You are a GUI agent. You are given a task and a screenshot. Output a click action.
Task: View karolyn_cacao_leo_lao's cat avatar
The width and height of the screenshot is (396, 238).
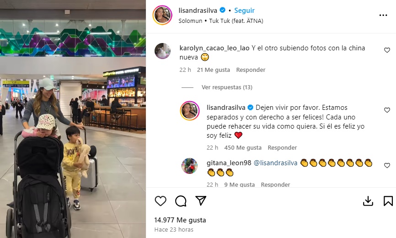162,51
